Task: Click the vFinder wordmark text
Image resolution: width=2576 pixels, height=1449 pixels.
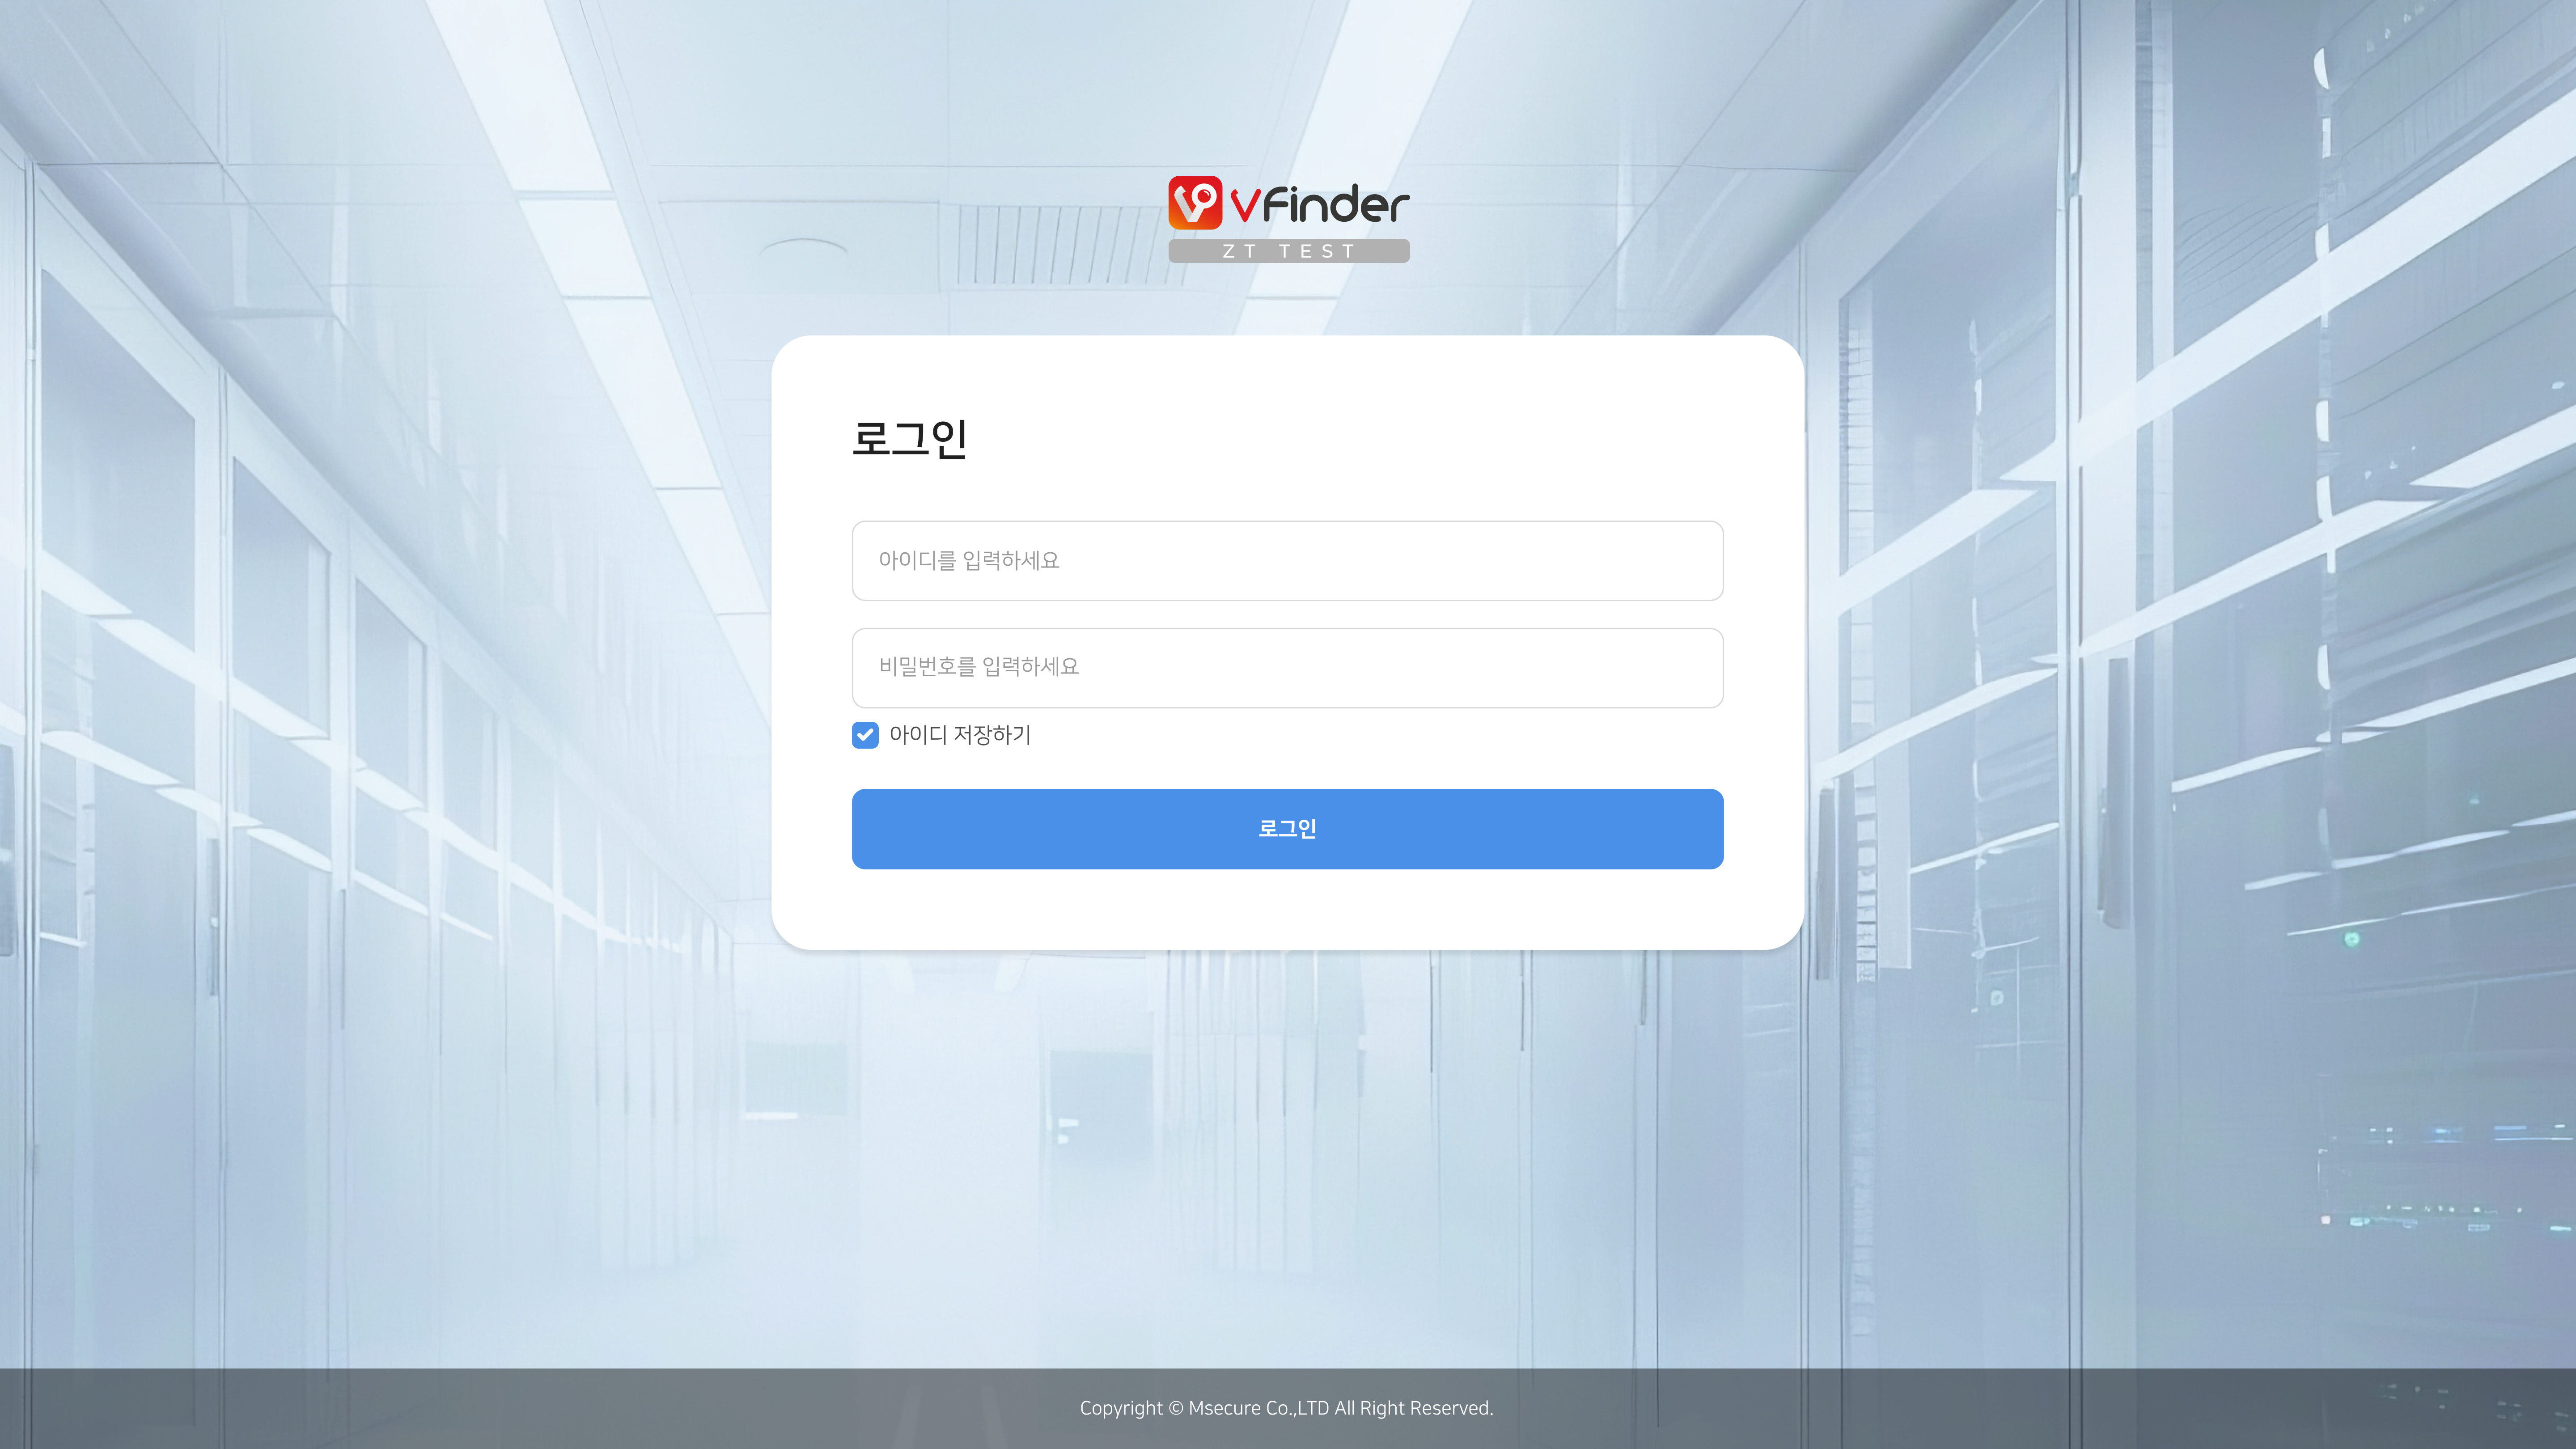Action: pos(1320,204)
